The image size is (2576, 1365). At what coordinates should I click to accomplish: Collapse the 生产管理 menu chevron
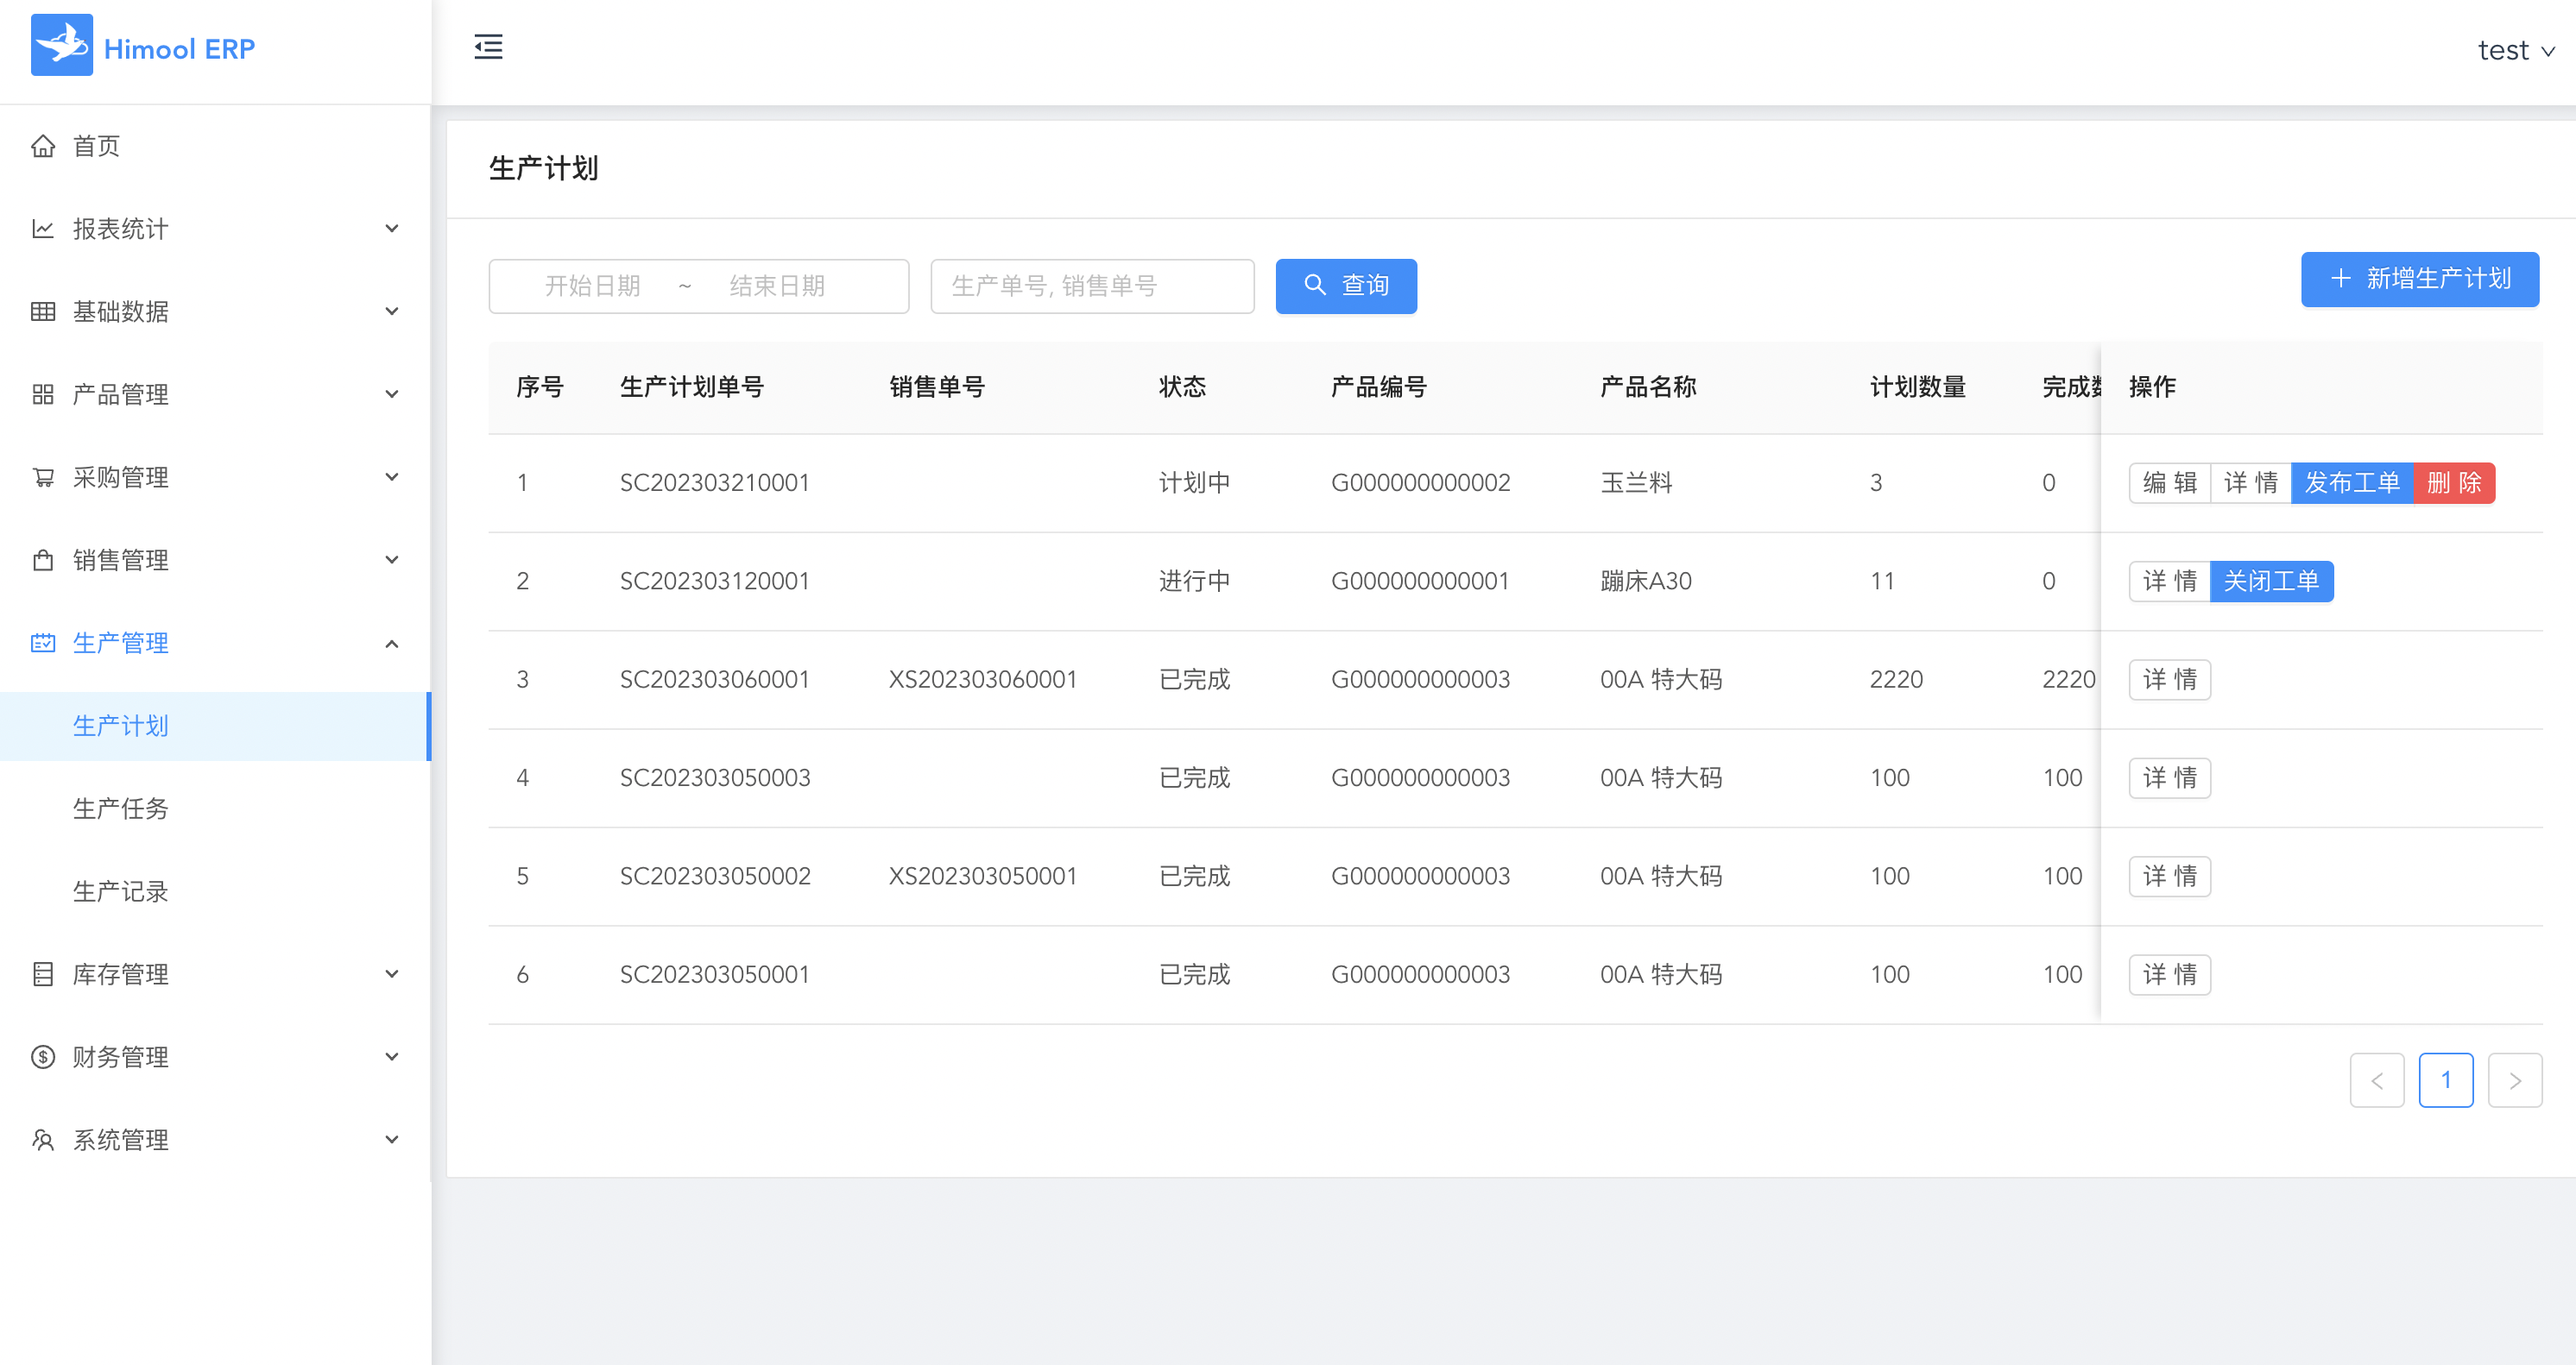pos(392,644)
